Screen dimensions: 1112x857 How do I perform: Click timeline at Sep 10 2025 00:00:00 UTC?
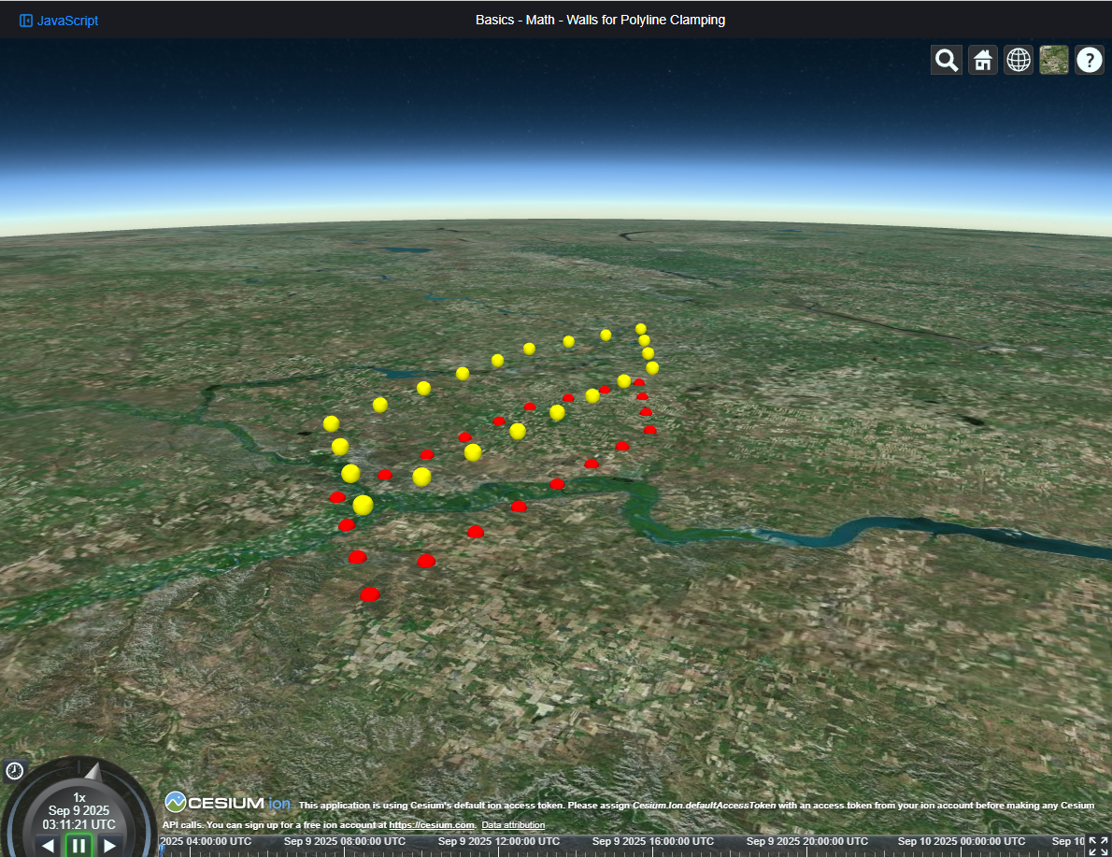click(x=962, y=842)
